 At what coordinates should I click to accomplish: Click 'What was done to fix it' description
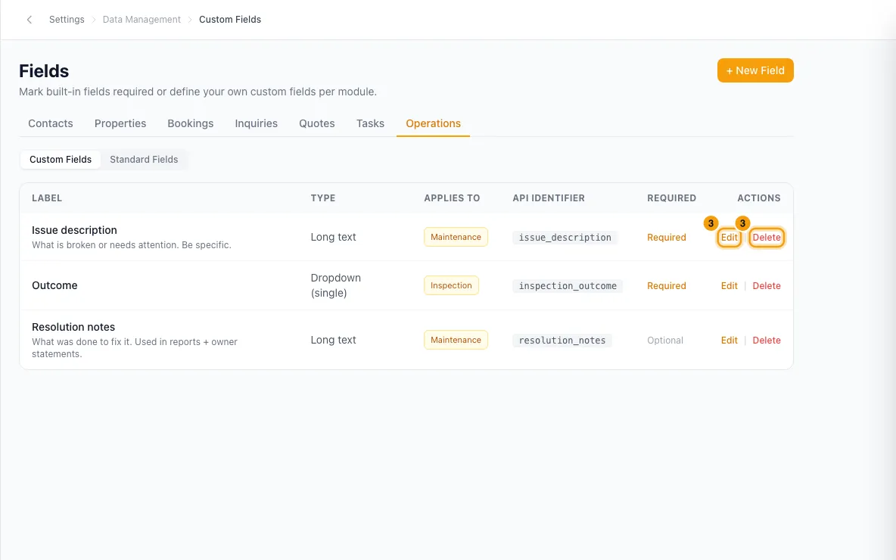coord(134,348)
